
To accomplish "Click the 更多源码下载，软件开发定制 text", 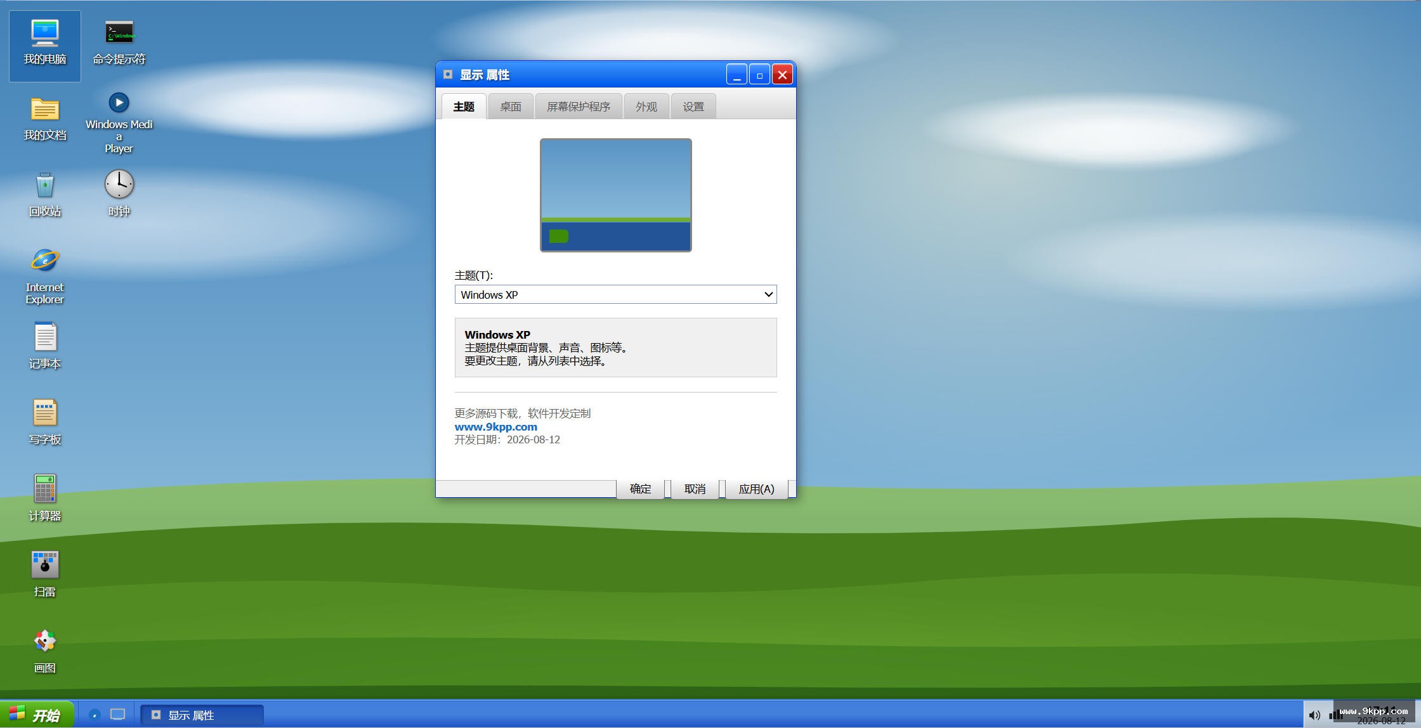I will pos(523,413).
